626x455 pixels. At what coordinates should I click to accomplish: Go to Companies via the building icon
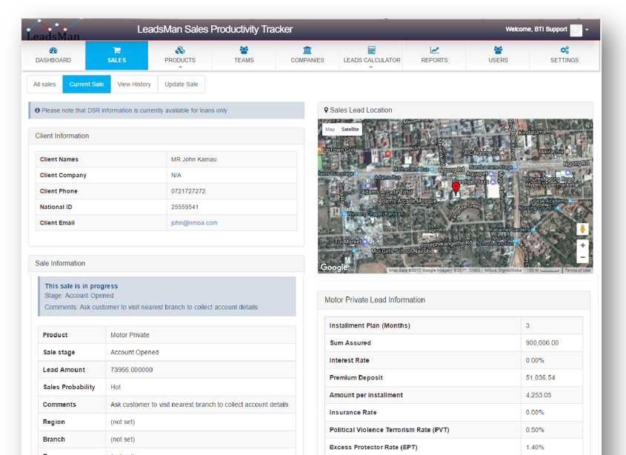click(x=307, y=50)
